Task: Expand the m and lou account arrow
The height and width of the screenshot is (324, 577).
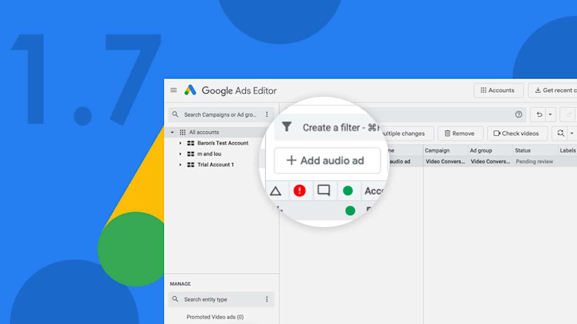Action: click(181, 154)
